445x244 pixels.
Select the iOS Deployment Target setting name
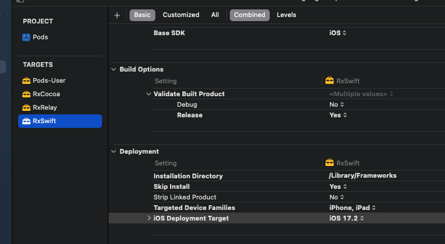(x=191, y=218)
